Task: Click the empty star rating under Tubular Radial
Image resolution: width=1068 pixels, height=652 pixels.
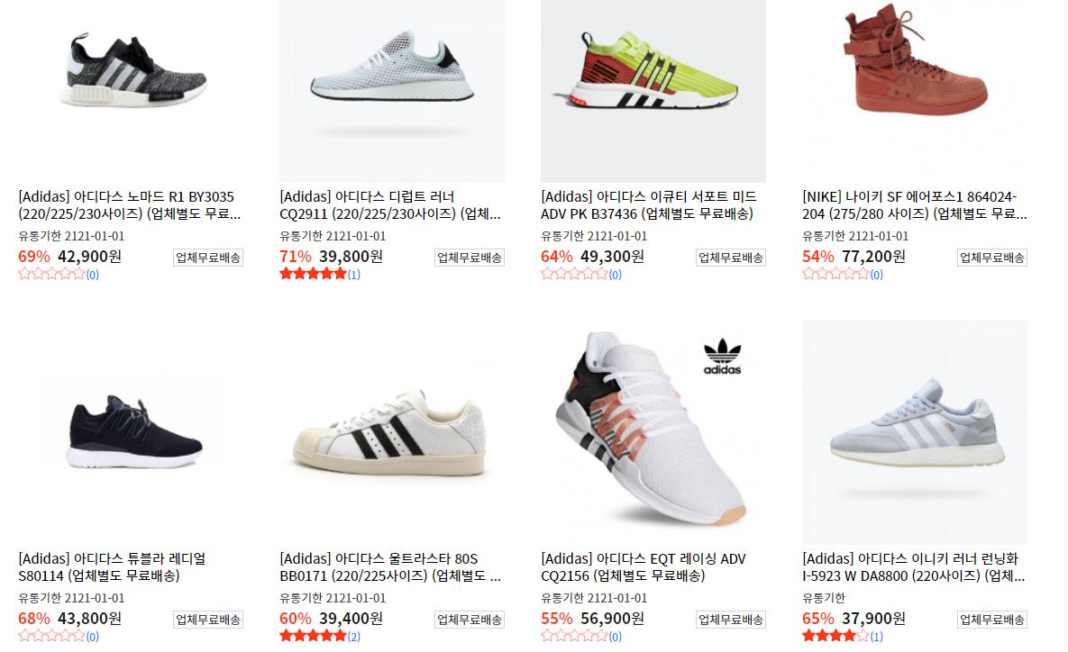Action: tap(51, 637)
